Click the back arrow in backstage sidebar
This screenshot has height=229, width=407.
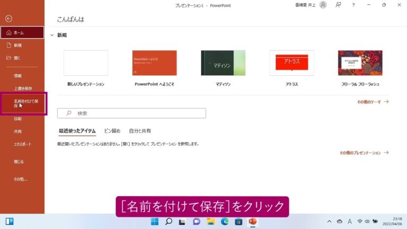point(8,19)
